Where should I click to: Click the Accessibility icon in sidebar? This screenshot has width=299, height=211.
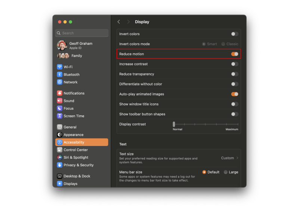tap(59, 142)
